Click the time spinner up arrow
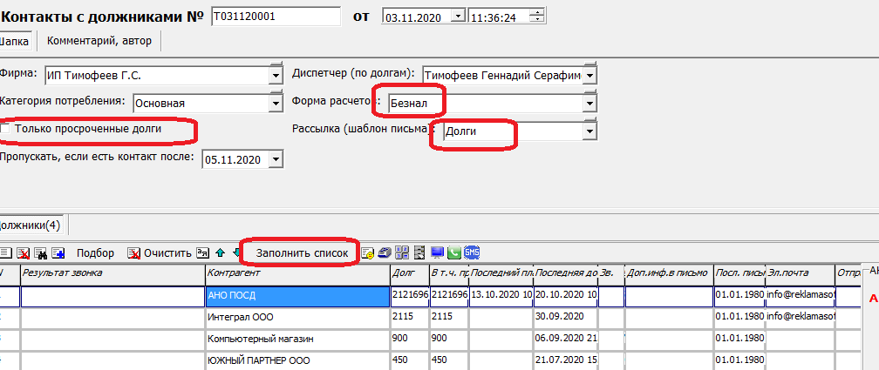 tap(536, 12)
